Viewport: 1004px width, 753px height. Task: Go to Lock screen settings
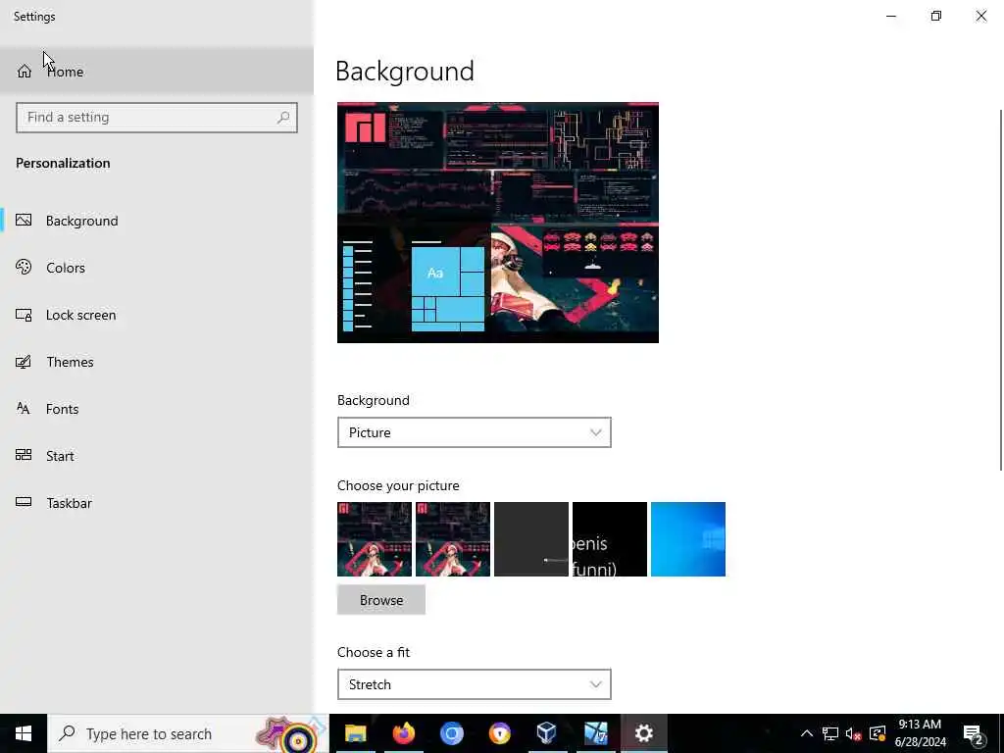pyautogui.click(x=156, y=315)
